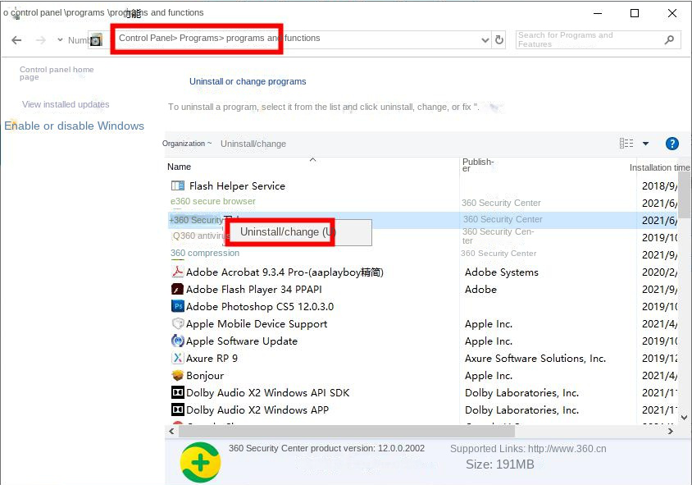Click the Bonjour program icon
The image size is (692, 485).
click(x=175, y=376)
